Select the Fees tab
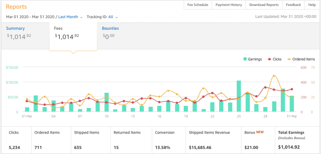Image resolution: width=321 pixels, height=154 pixels. tap(73, 32)
